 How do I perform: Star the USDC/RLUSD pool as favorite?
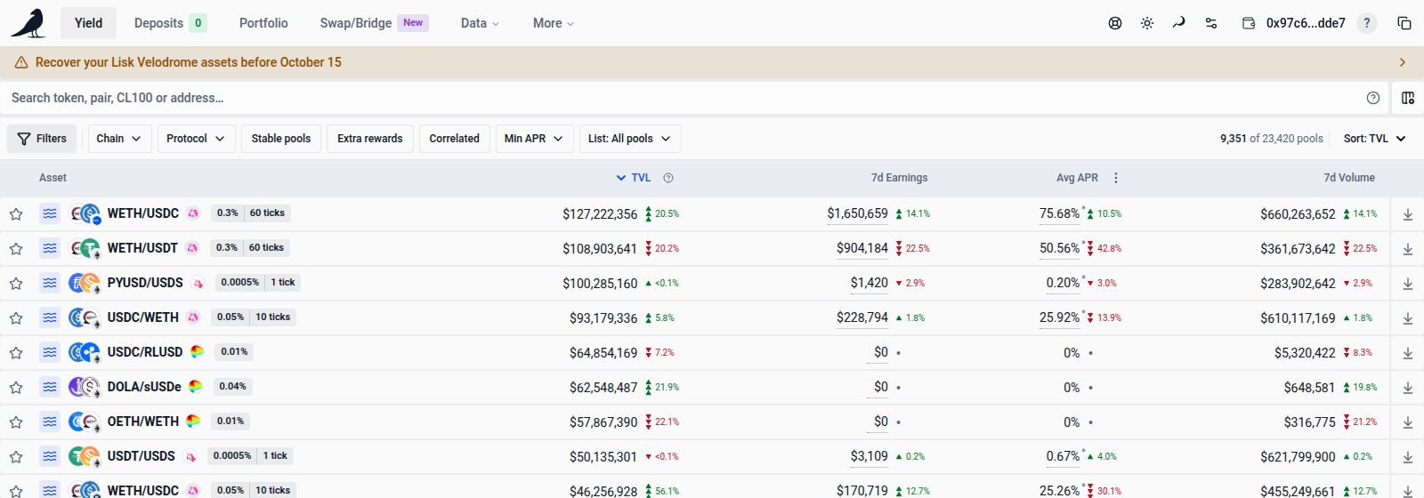pos(16,353)
